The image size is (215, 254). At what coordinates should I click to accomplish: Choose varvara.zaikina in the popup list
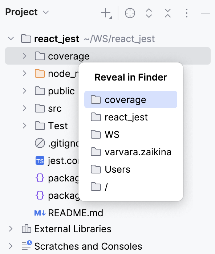pos(131,152)
